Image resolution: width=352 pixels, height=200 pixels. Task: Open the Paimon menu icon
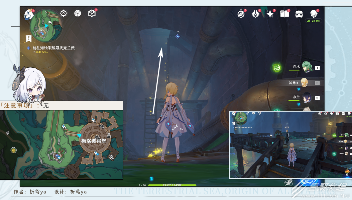[x=29, y=14]
